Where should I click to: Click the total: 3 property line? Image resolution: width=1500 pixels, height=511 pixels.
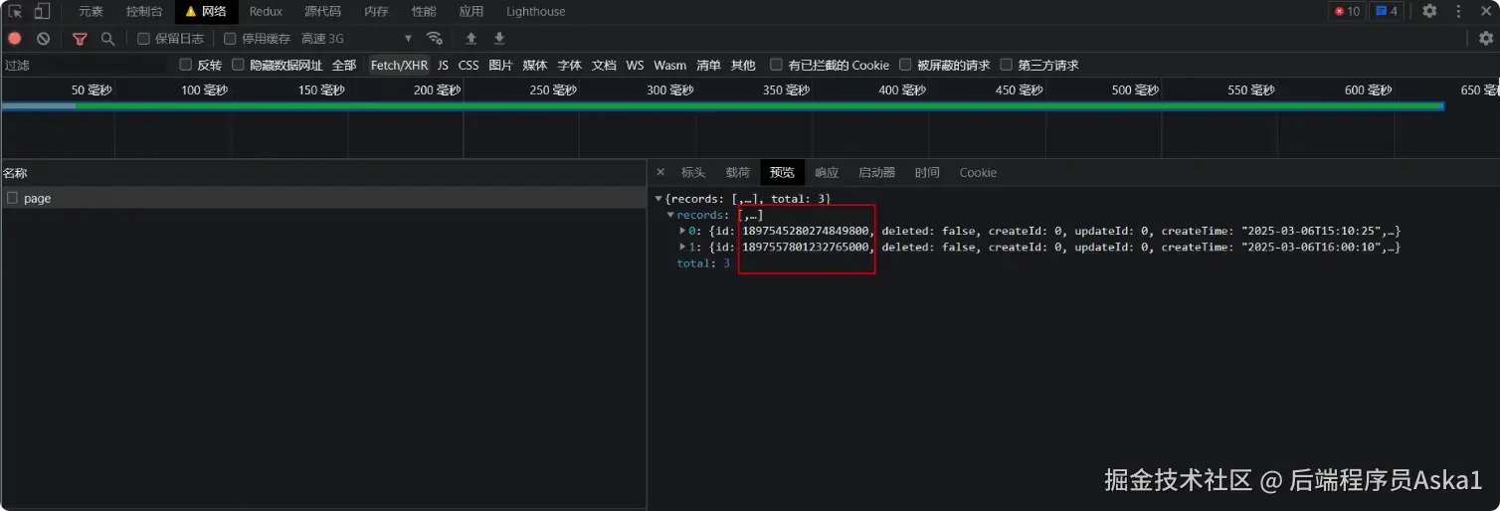click(x=703, y=263)
